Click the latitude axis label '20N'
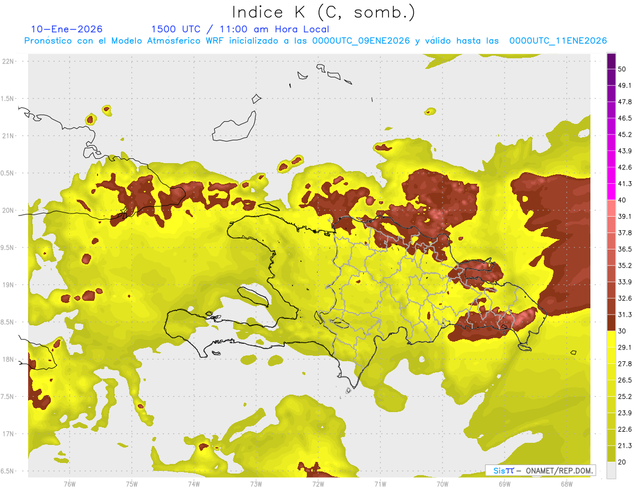 pyautogui.click(x=9, y=210)
